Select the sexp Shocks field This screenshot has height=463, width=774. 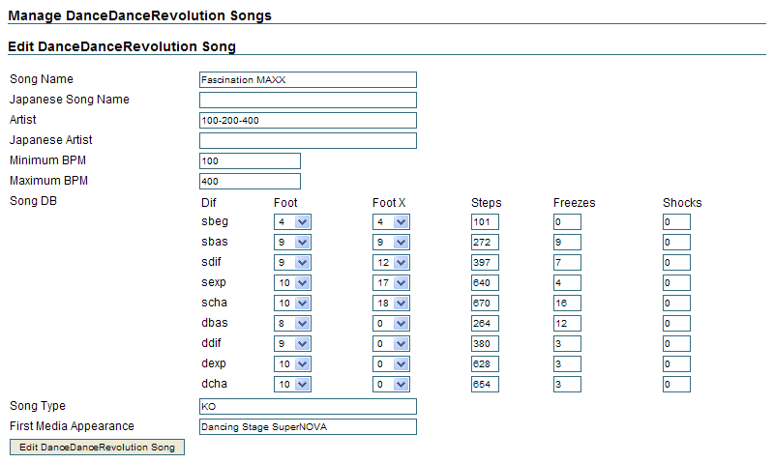tap(676, 282)
